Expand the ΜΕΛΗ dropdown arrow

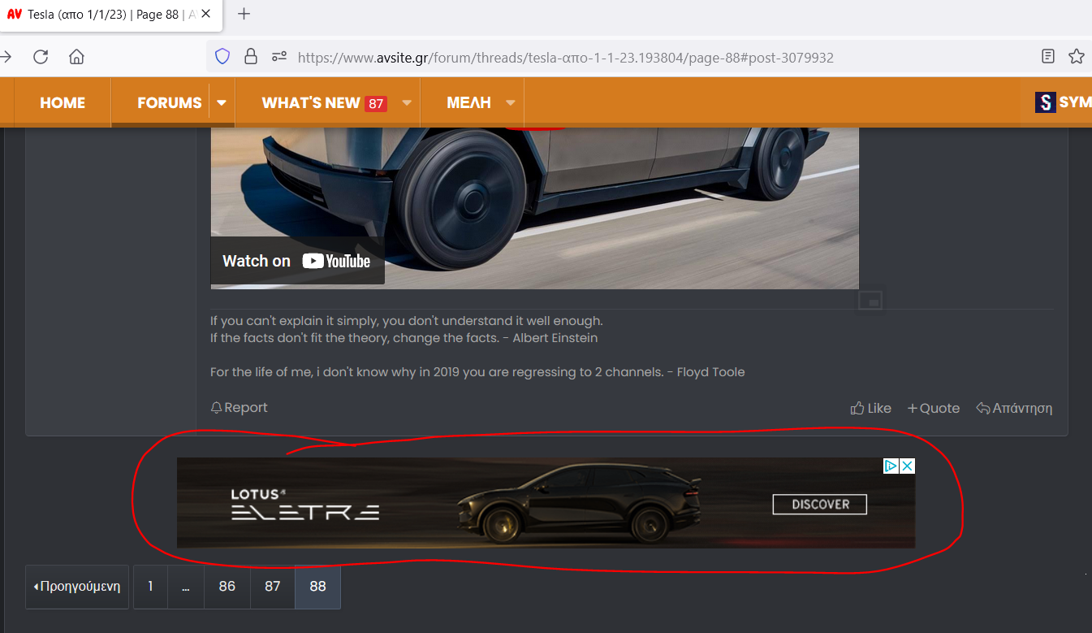[x=511, y=103]
